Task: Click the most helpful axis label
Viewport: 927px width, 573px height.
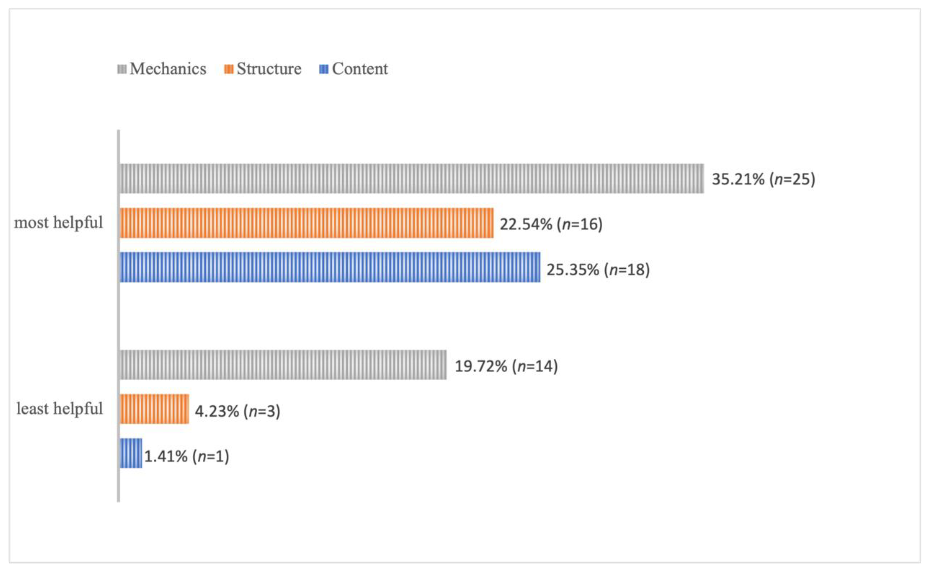Action: 58,223
